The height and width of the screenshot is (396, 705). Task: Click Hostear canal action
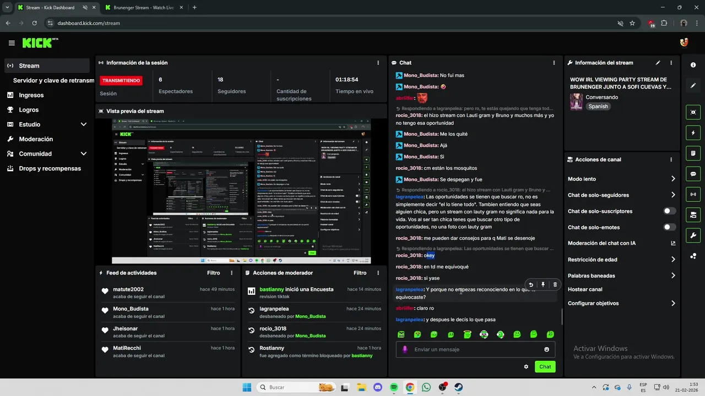point(585,289)
